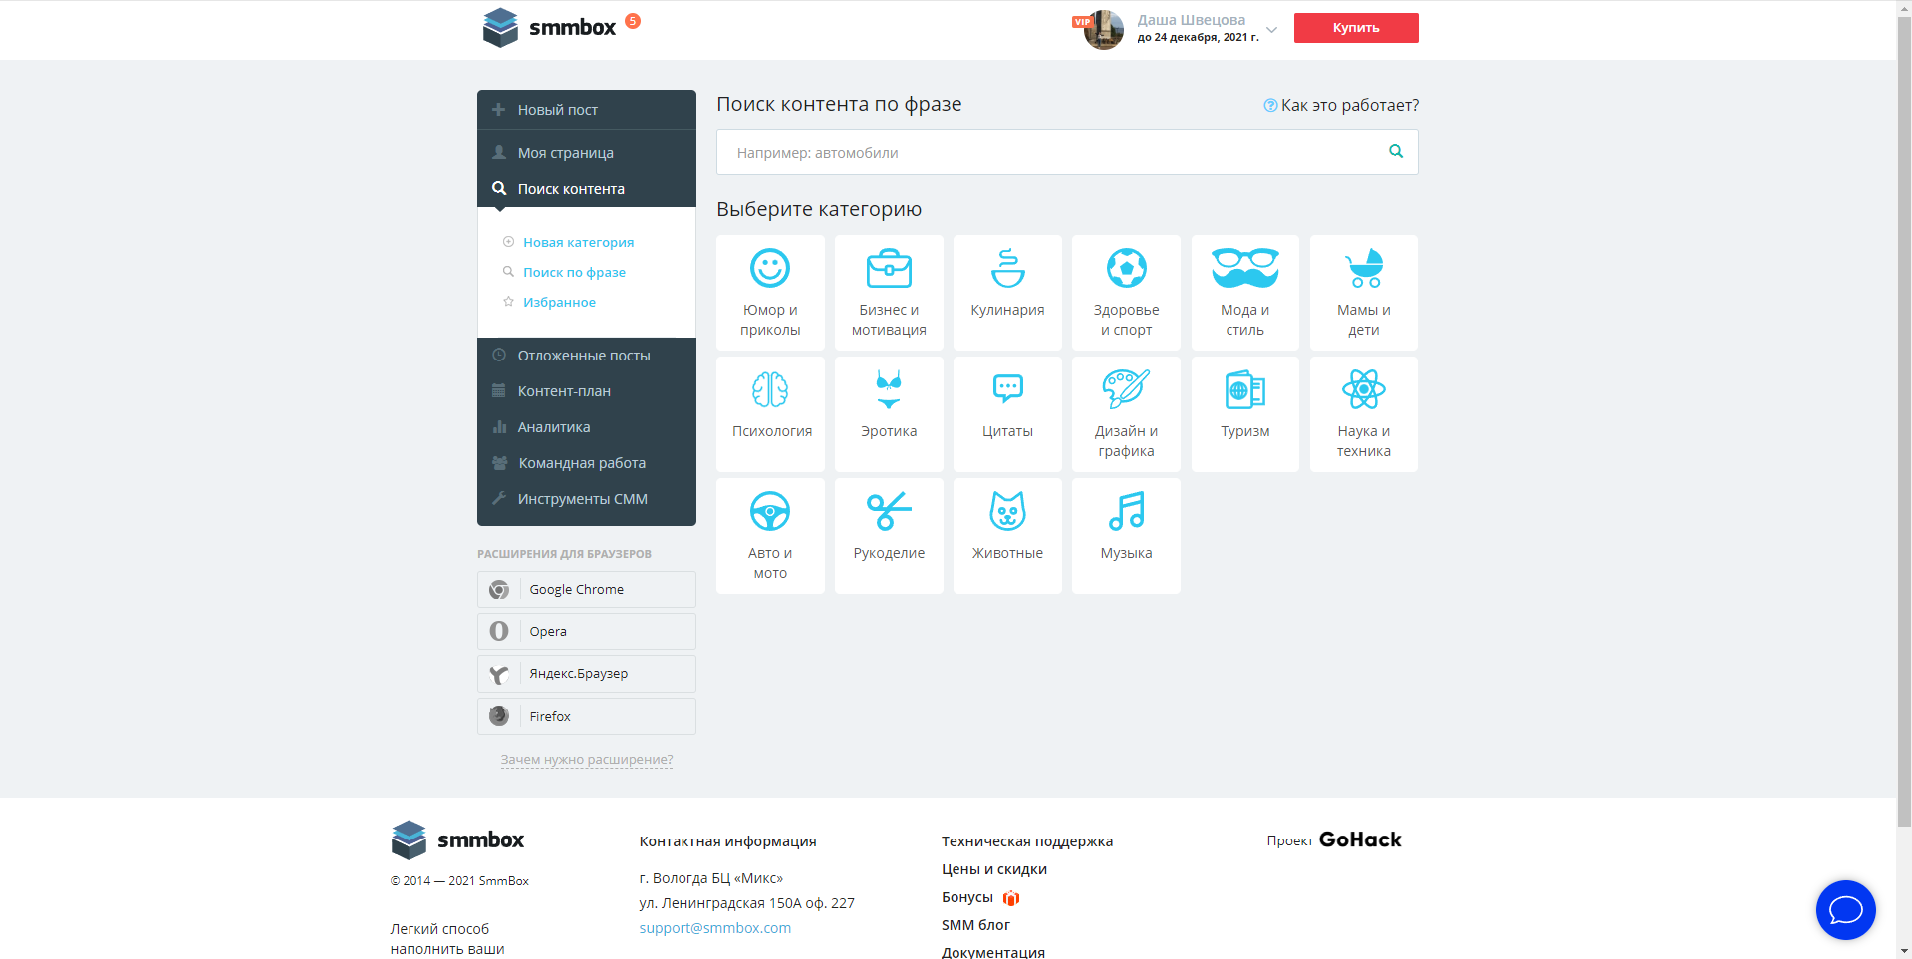This screenshot has width=1912, height=959.
Task: Click the Яндекс.Браузер icon
Action: click(x=499, y=674)
